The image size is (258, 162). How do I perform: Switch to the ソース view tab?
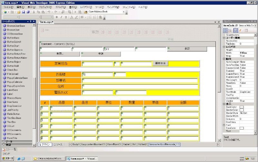click(x=58, y=144)
